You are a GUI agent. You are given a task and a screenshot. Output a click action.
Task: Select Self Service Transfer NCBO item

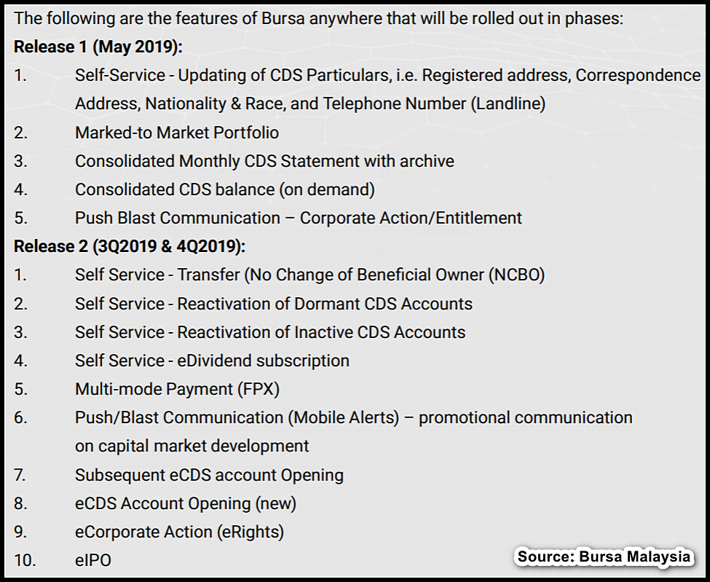[x=309, y=275]
